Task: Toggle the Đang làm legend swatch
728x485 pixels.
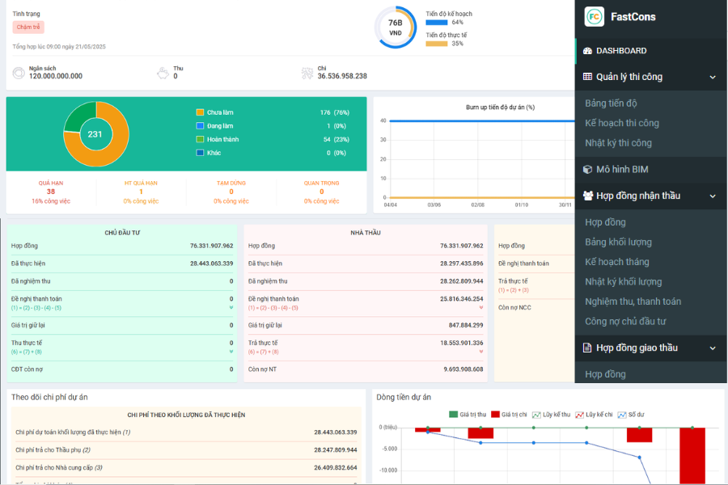Action: (x=200, y=126)
